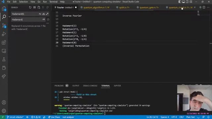Open the Jupyter panel tab
The width and height of the screenshot is (212, 119).
(117, 86)
